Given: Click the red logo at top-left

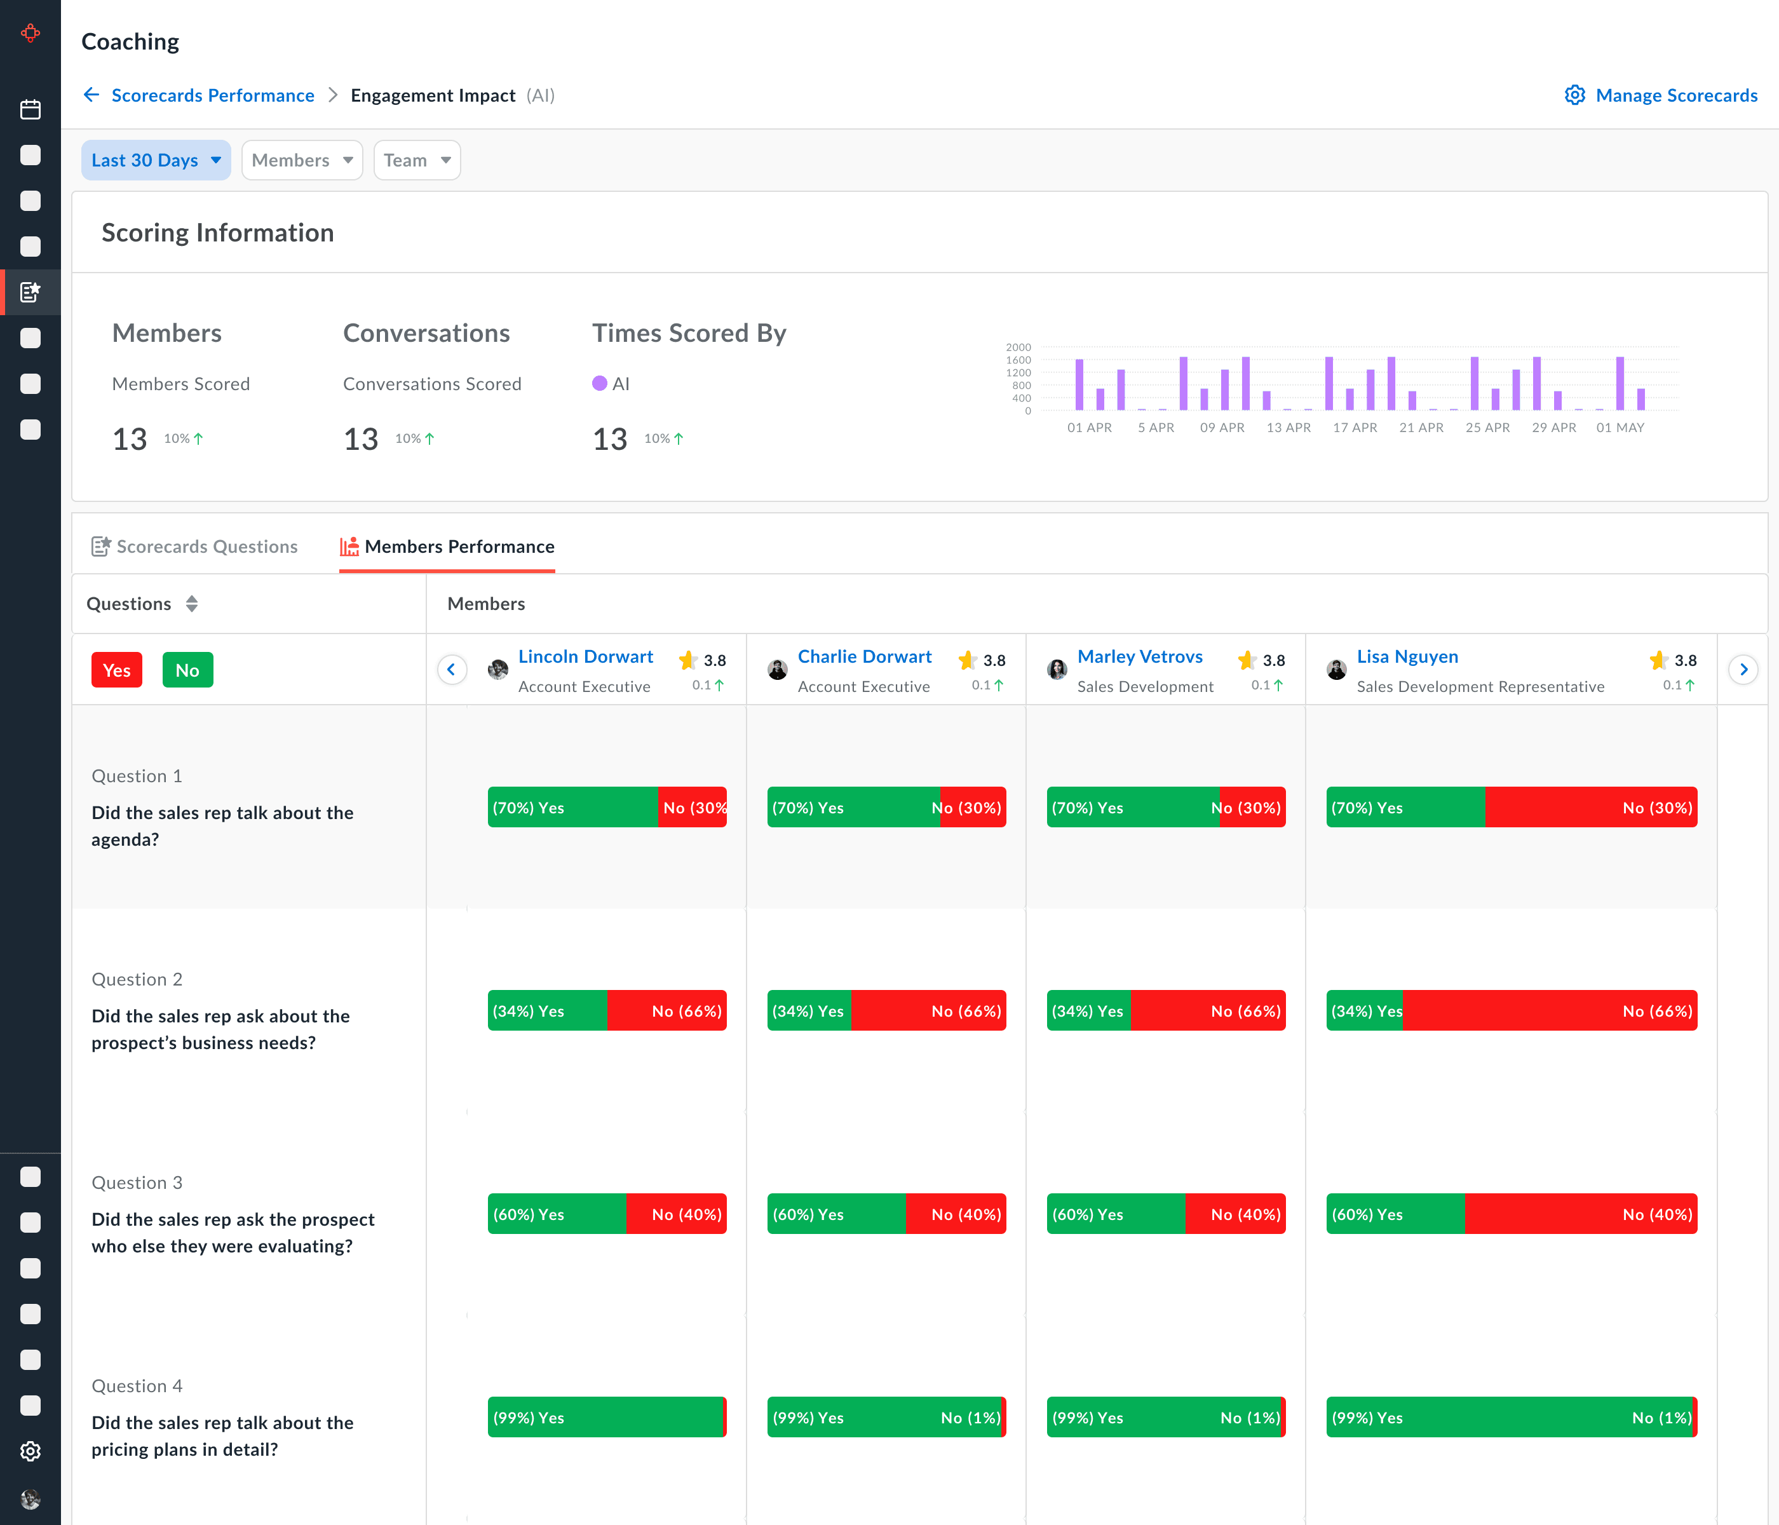Looking at the screenshot, I should coord(30,34).
